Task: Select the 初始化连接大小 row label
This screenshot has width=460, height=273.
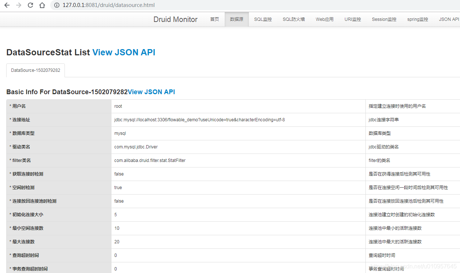Action: (x=26, y=215)
